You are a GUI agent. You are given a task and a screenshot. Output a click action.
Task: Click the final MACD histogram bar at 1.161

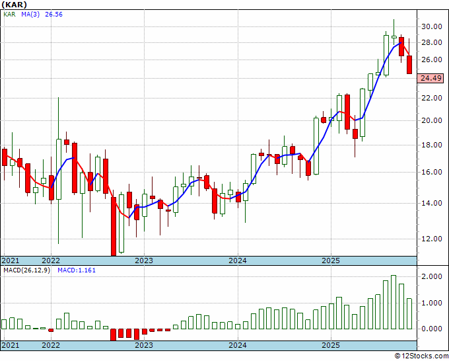click(x=409, y=314)
